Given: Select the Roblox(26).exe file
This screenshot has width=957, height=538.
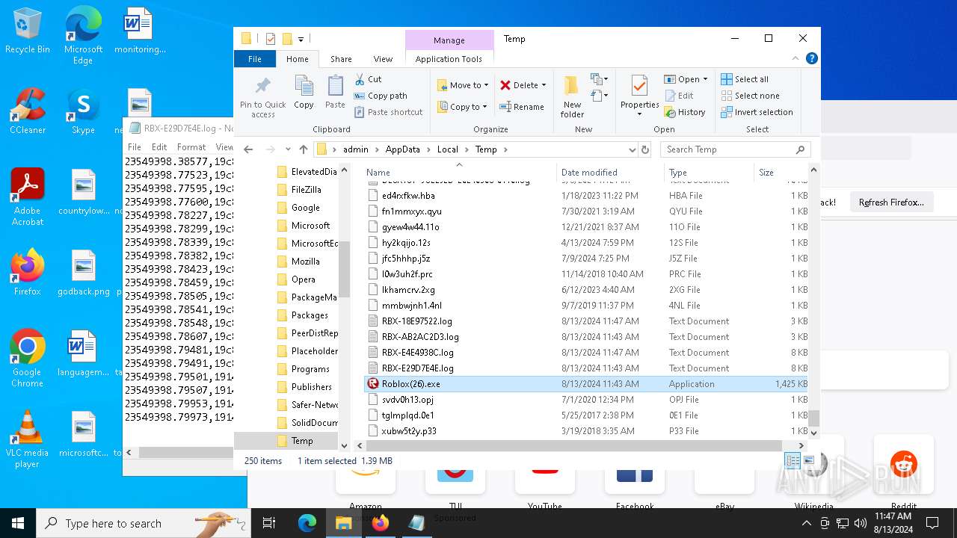Looking at the screenshot, I should pyautogui.click(x=587, y=384).
